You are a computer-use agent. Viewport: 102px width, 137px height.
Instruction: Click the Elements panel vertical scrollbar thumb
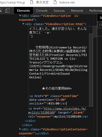click(95, 31)
